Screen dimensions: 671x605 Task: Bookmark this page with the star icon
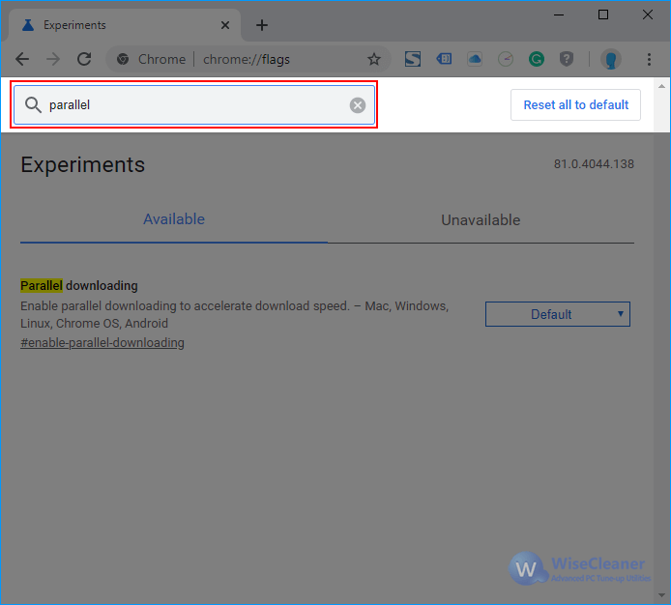click(374, 59)
